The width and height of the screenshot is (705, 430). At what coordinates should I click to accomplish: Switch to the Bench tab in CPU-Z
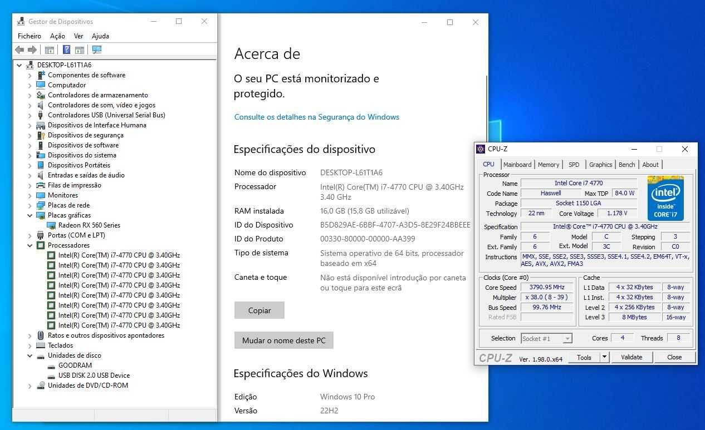point(627,165)
